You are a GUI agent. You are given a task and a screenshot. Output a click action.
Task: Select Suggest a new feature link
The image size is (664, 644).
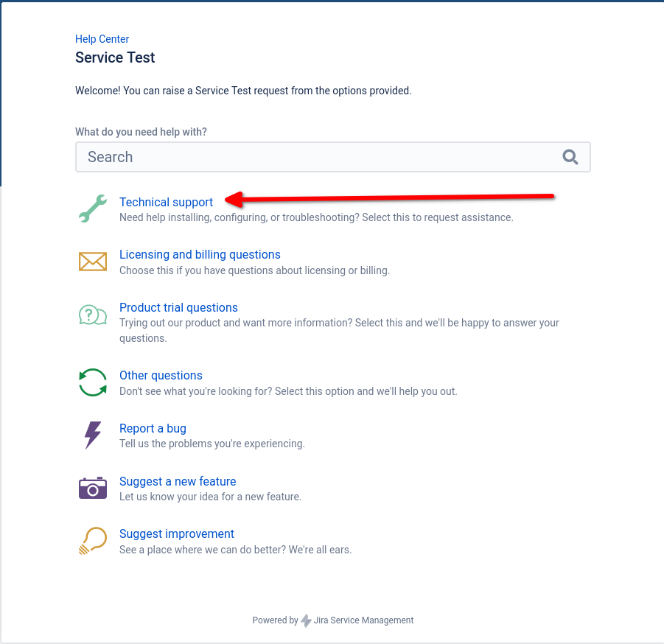(178, 481)
